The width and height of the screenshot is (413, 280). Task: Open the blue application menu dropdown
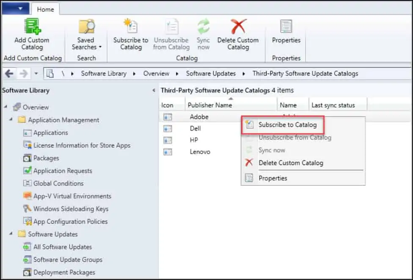pos(15,8)
